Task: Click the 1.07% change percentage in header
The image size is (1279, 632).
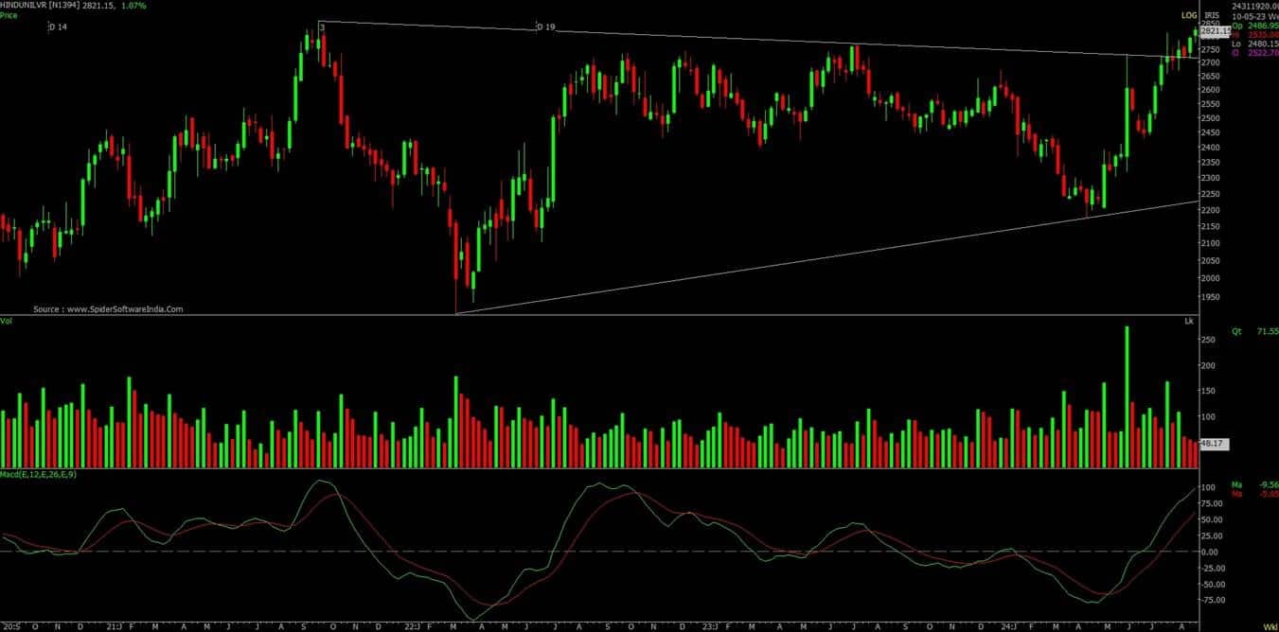Action: tap(133, 6)
